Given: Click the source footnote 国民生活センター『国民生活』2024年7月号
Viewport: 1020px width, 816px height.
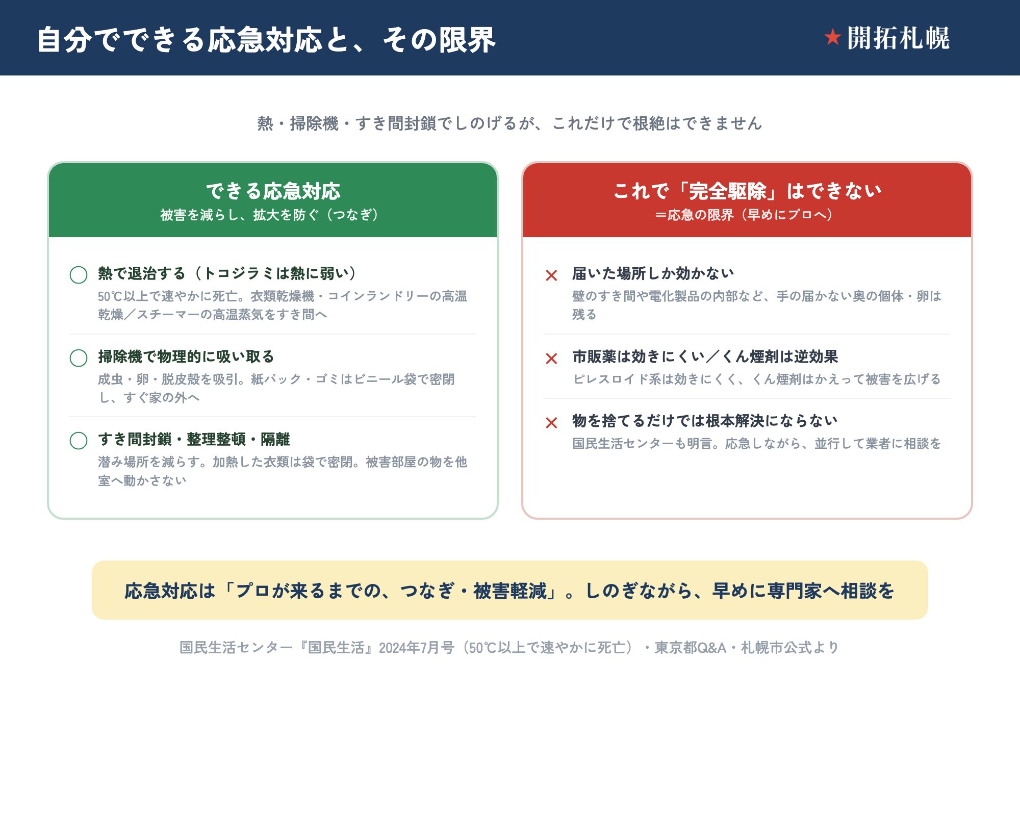Looking at the screenshot, I should 509,648.
